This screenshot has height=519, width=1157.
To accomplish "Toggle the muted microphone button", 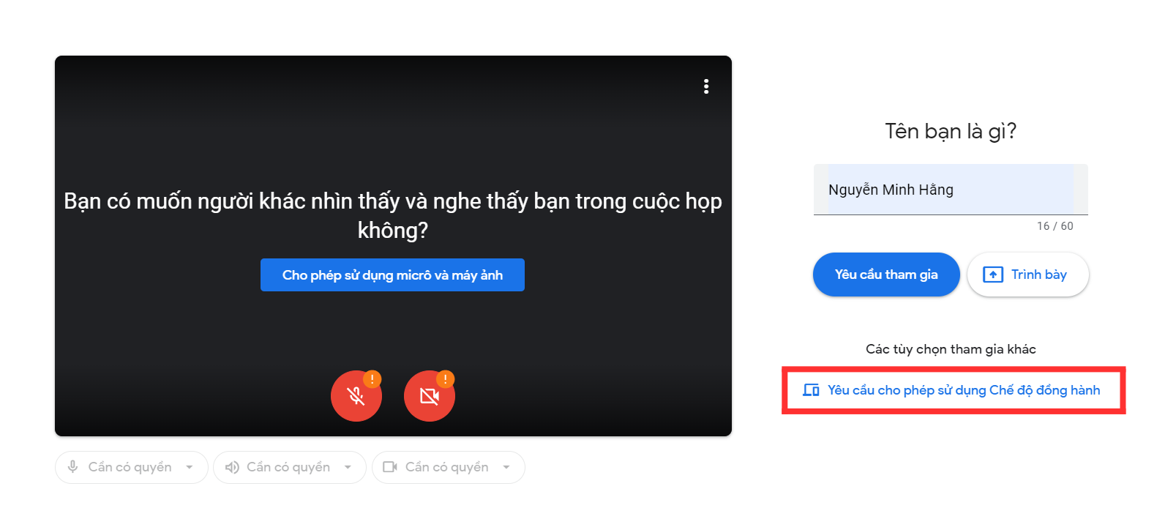I will [356, 396].
